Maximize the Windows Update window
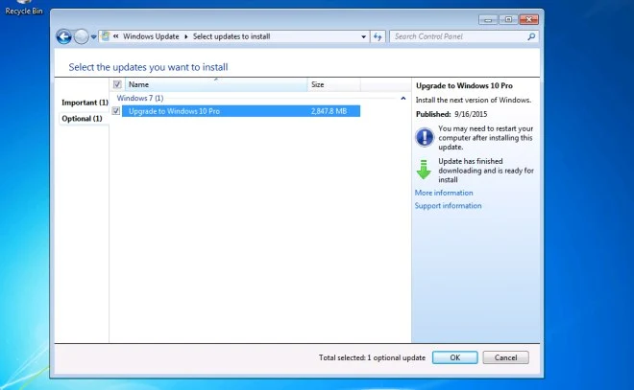Viewport: 634px width, 390px height. coord(509,20)
